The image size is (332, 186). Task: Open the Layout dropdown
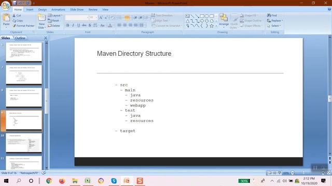pyautogui.click(x=55, y=16)
